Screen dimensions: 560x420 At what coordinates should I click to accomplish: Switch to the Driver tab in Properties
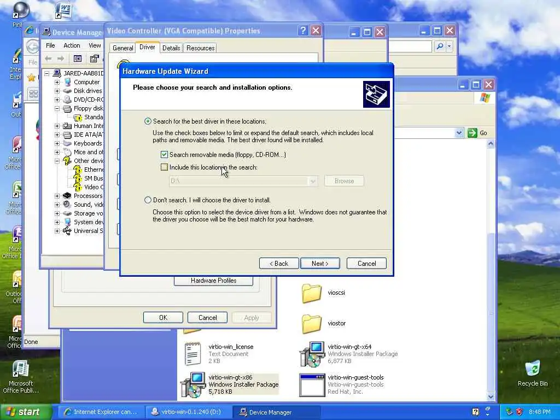pos(147,47)
